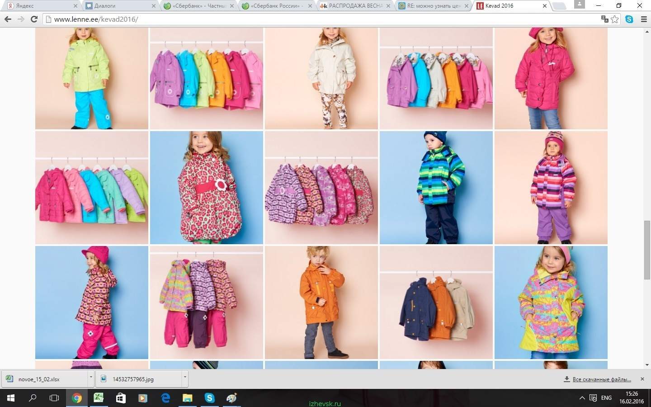Screen dimensions: 651x407
Task: Reload the current page
Action: click(x=34, y=19)
